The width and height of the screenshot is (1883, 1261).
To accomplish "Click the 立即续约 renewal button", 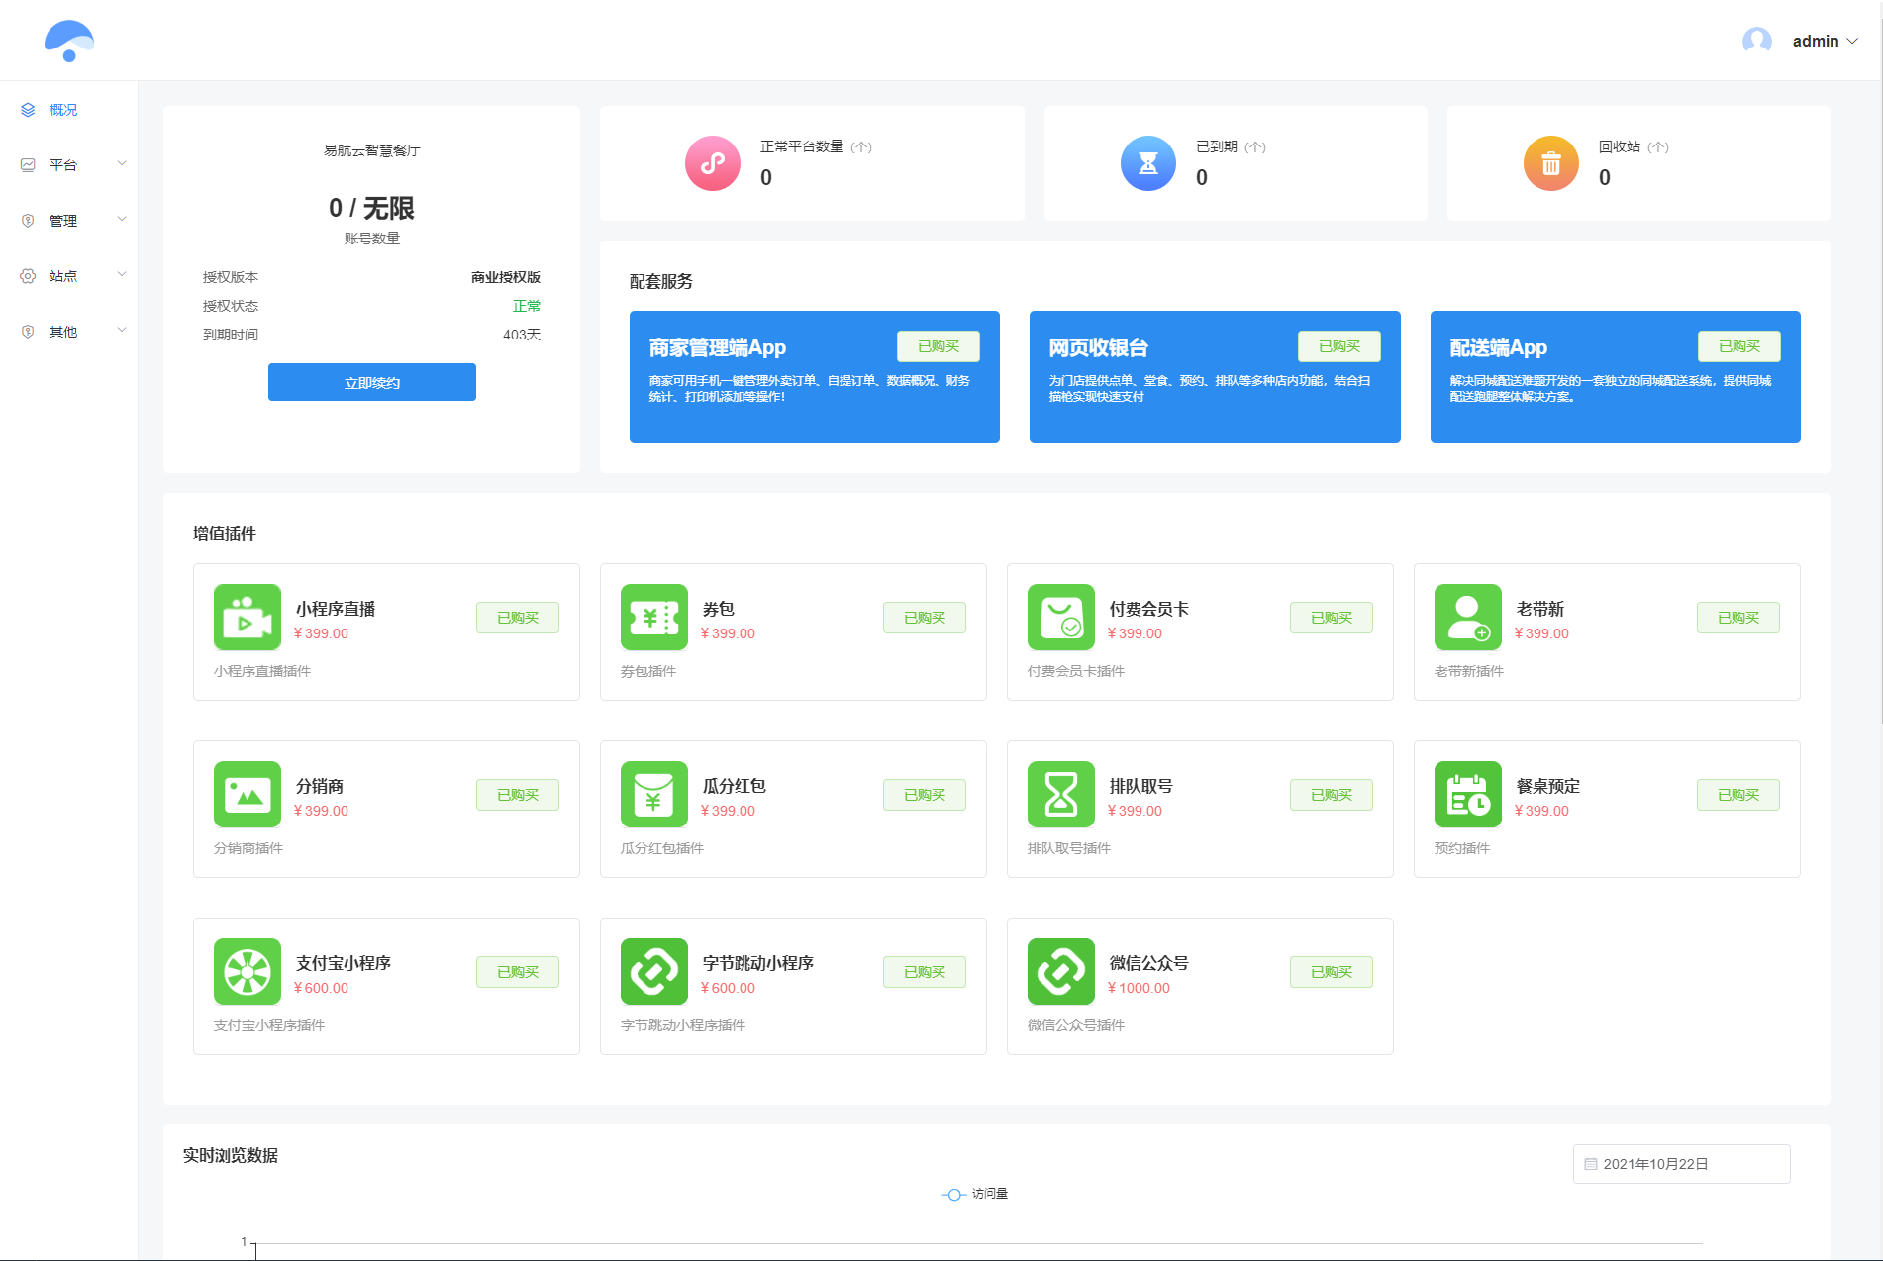I will tap(371, 382).
